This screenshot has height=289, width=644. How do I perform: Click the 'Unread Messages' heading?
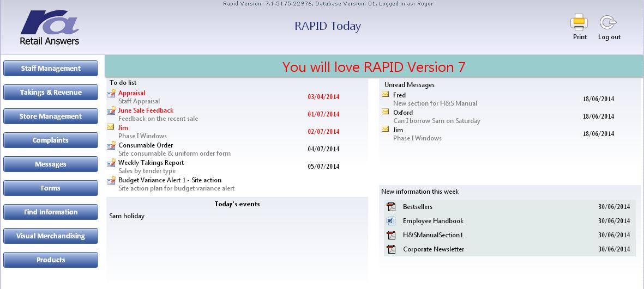(410, 85)
